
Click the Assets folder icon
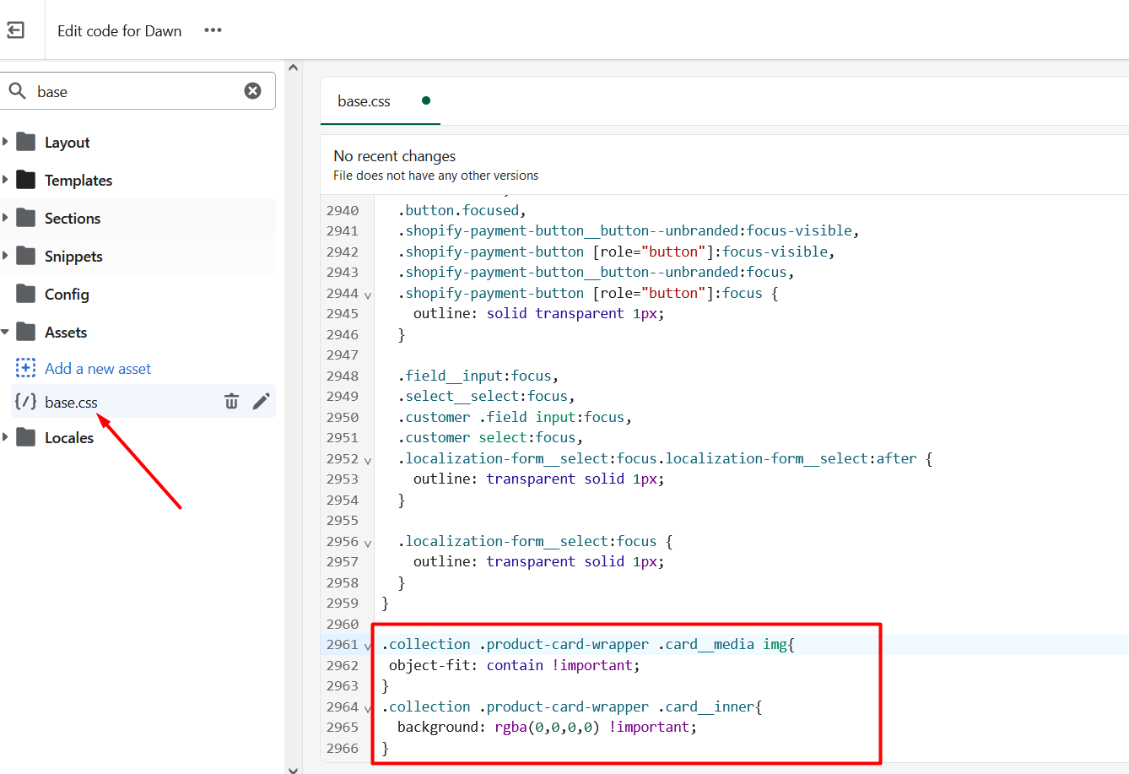[26, 332]
